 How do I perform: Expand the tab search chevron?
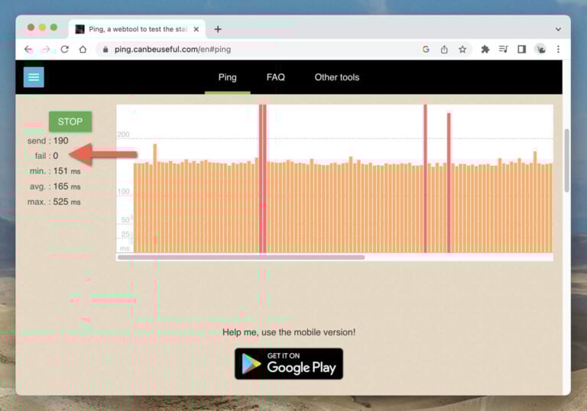click(558, 29)
